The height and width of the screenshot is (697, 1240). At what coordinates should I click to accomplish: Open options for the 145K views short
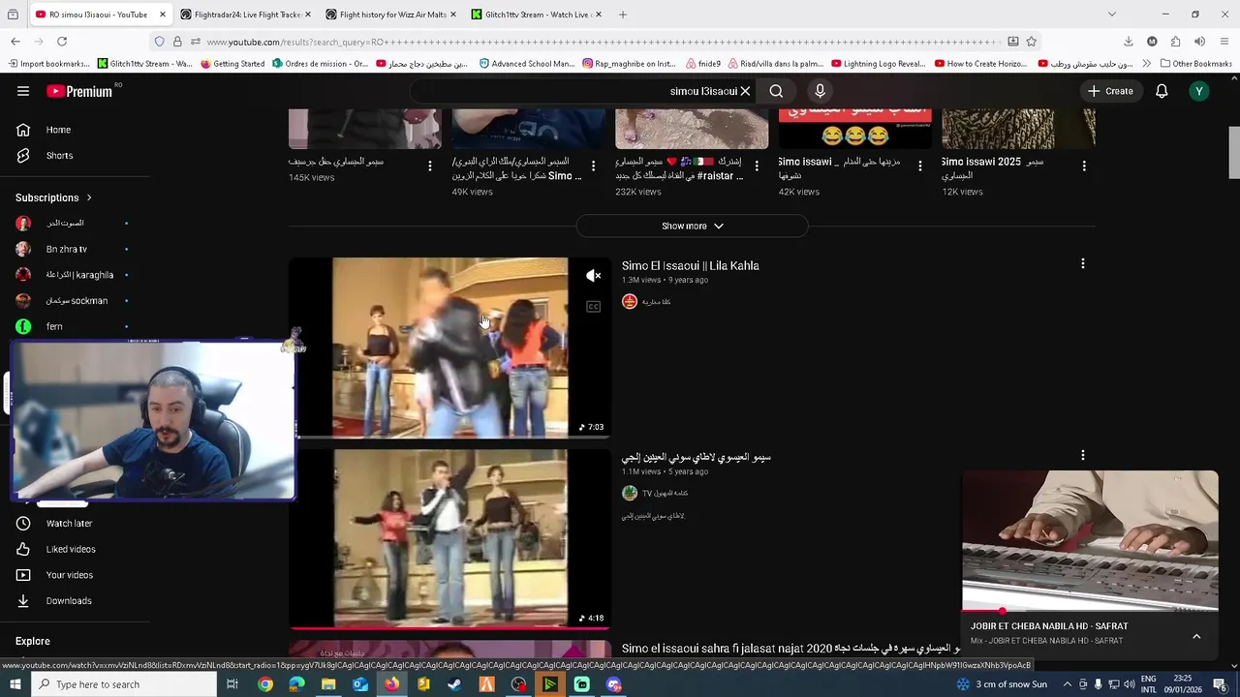coord(430,166)
